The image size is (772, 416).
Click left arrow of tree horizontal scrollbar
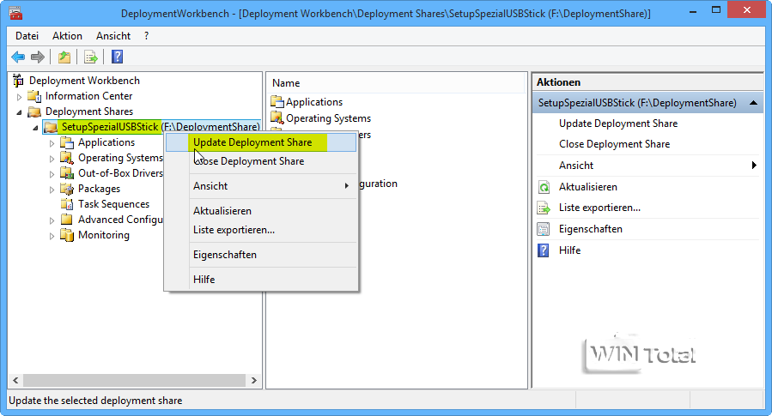coord(15,380)
